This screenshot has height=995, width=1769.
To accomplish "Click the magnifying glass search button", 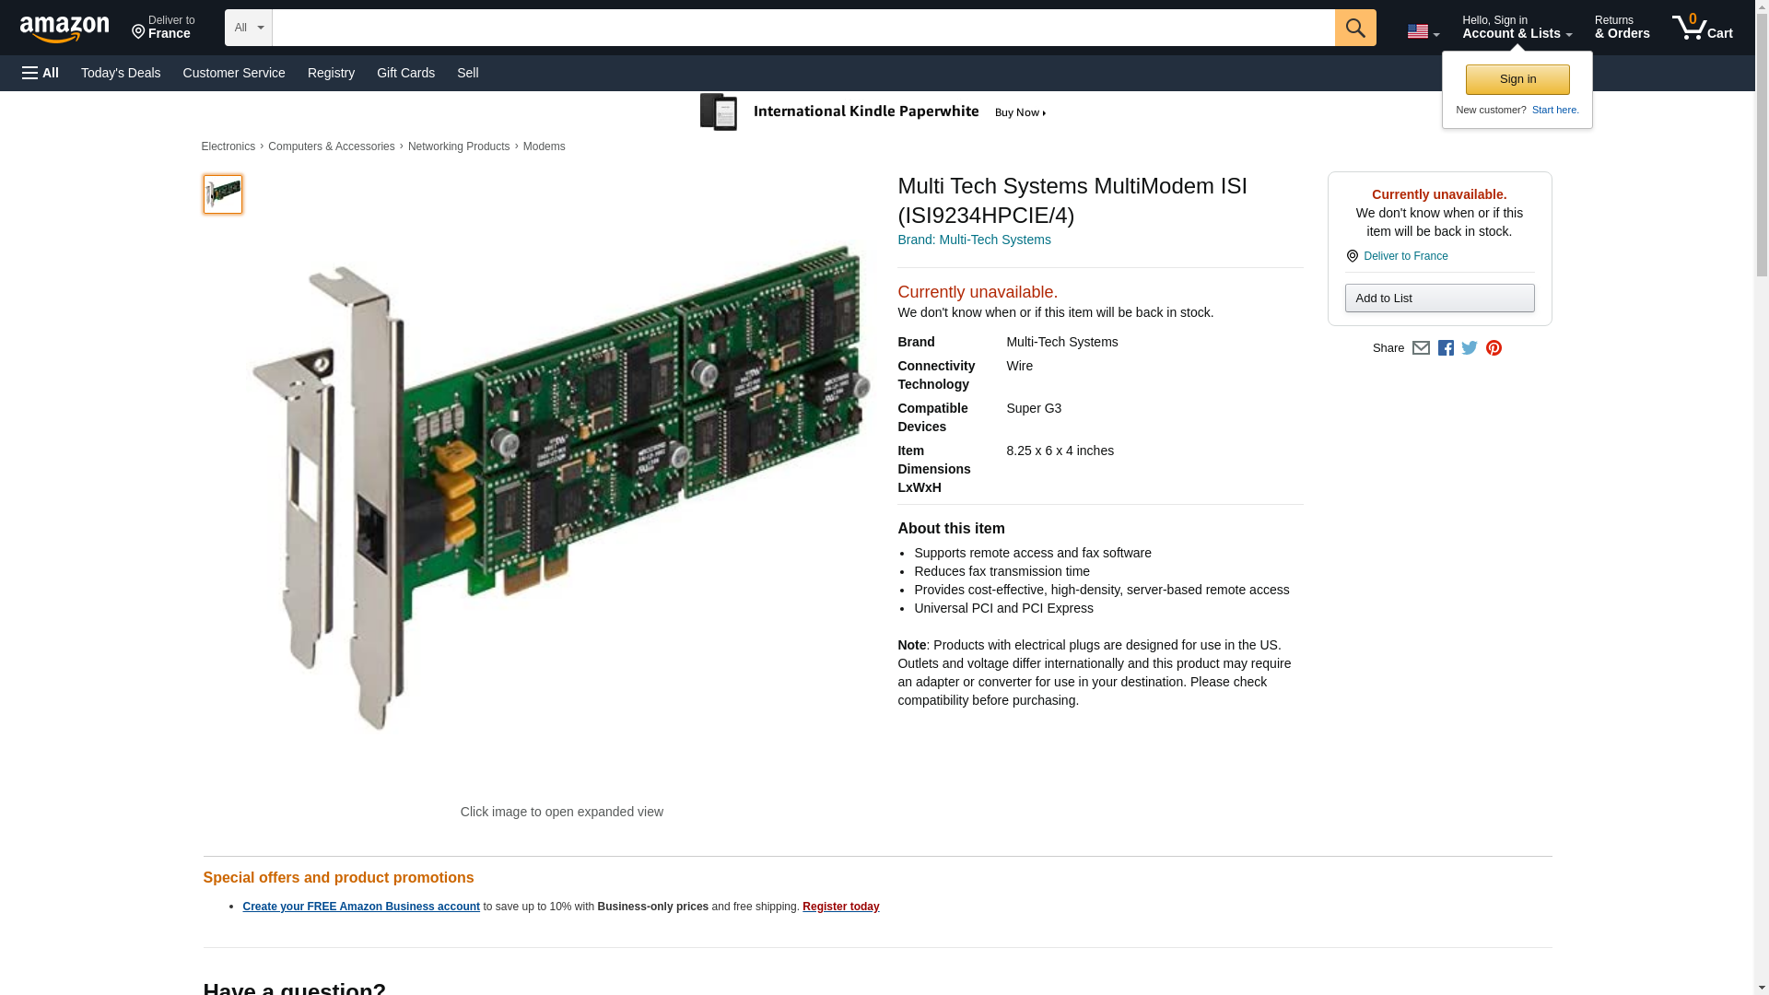I will pos(1354,28).
